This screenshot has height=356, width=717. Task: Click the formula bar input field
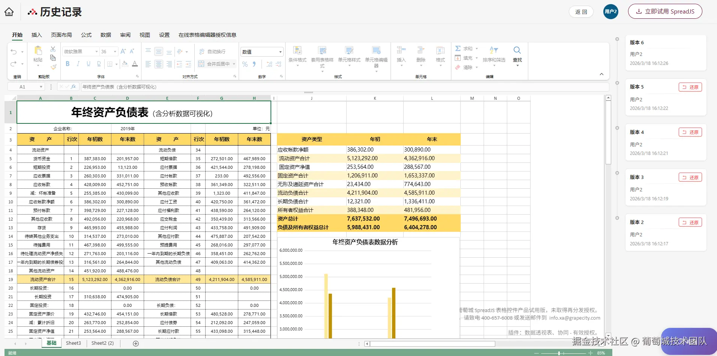point(345,87)
